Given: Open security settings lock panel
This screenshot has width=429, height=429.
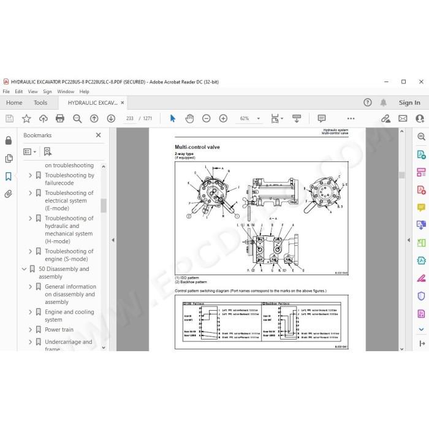Looking at the screenshot, I should pyautogui.click(x=9, y=140).
